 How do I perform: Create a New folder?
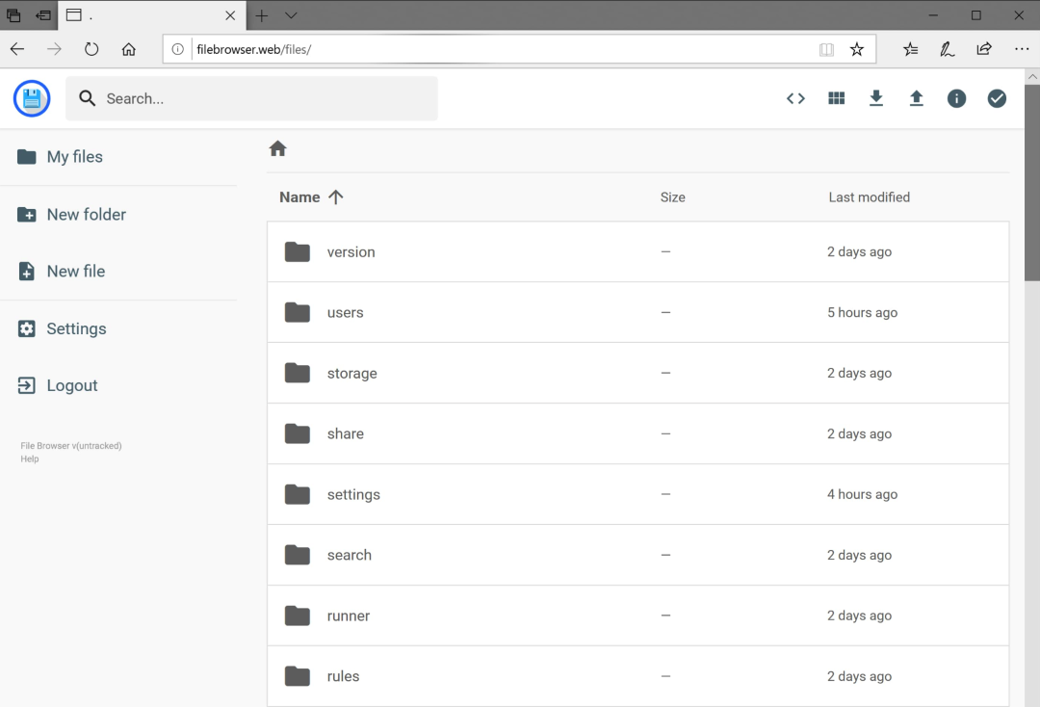[86, 215]
